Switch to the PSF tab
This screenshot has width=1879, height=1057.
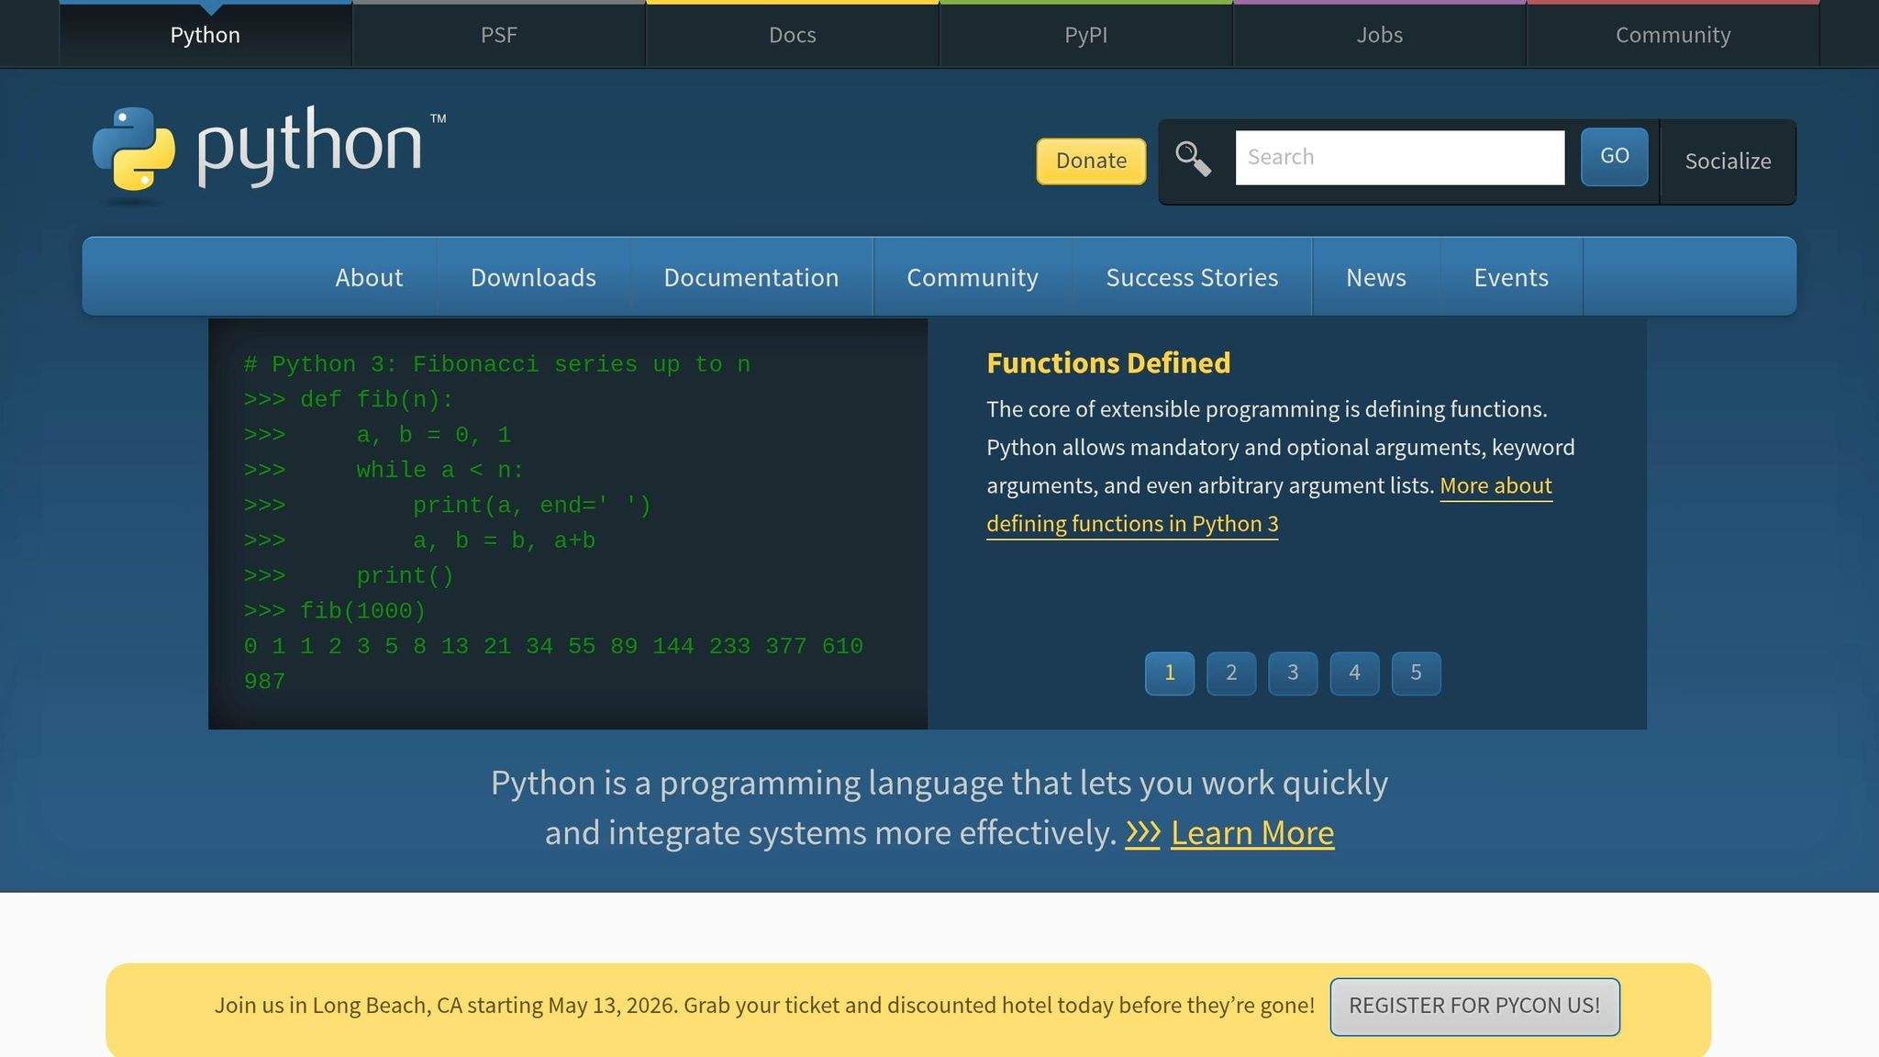pyautogui.click(x=498, y=35)
